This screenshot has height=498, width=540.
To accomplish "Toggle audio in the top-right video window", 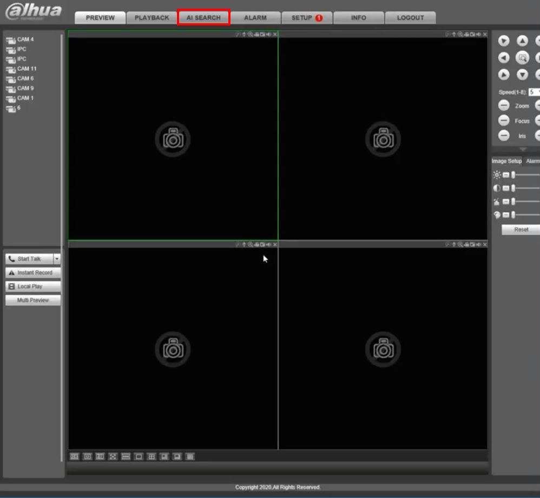I will point(479,35).
